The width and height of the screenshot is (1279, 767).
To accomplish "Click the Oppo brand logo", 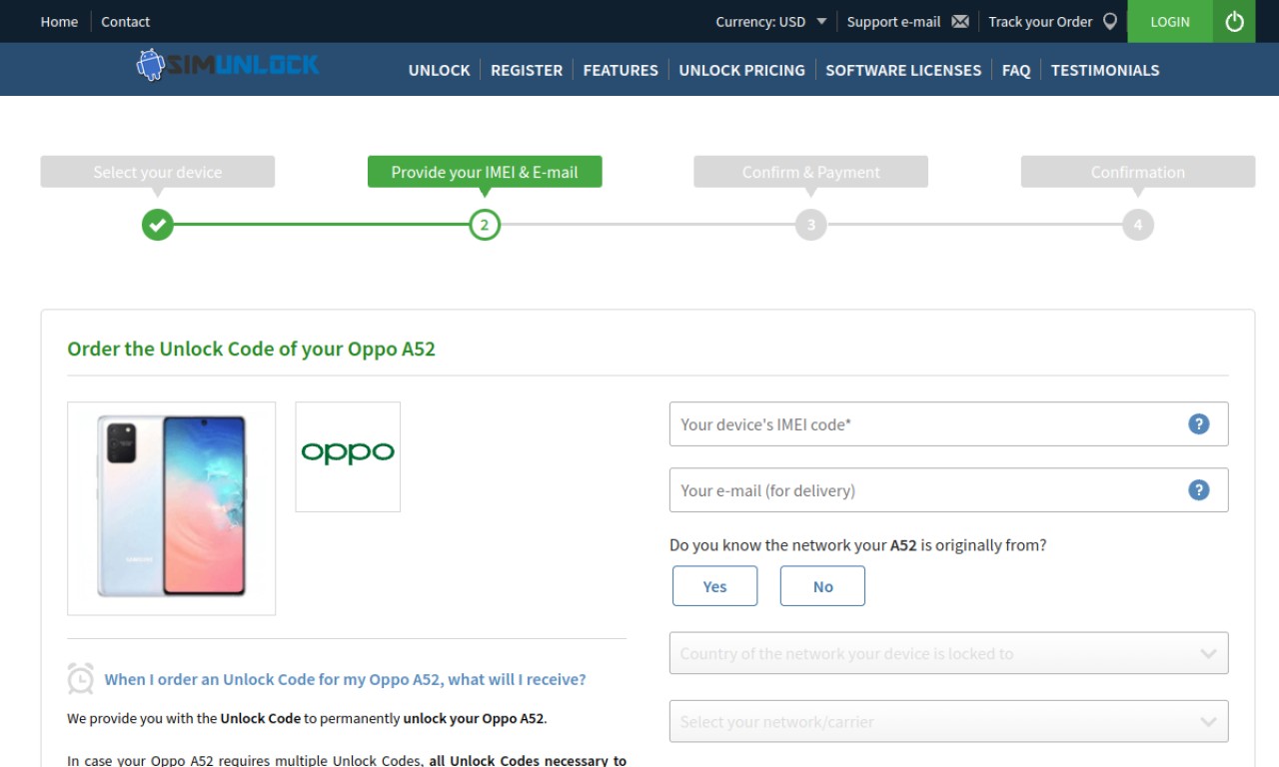I will (348, 456).
